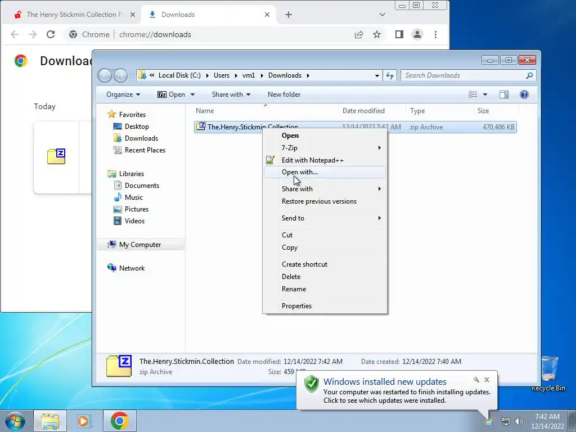Select Network in navigation pane
The width and height of the screenshot is (576, 432).
(126, 268)
